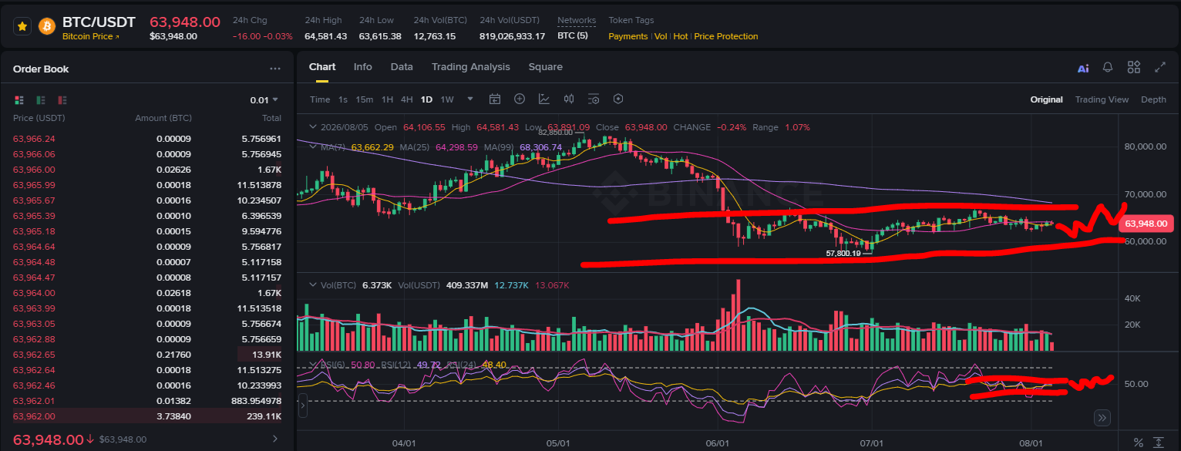Toggle the price axis scale icon beside percent

pyautogui.click(x=1158, y=443)
